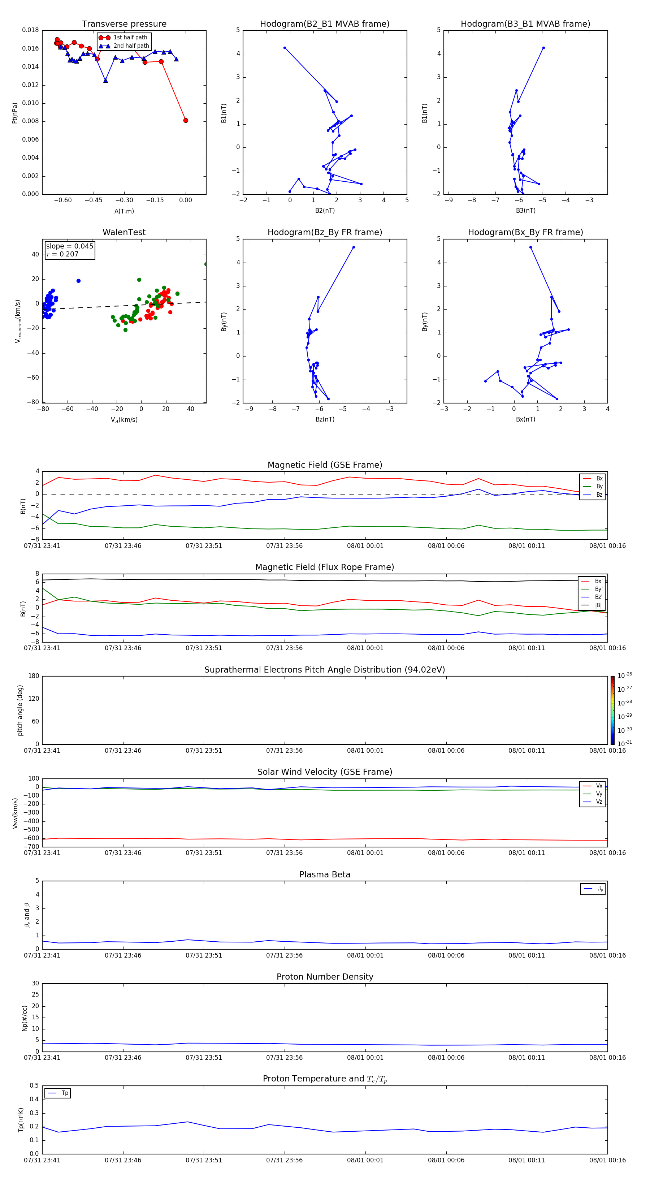Click the 'Bx(nT)' x-axis label of hodogram

[x=525, y=419]
